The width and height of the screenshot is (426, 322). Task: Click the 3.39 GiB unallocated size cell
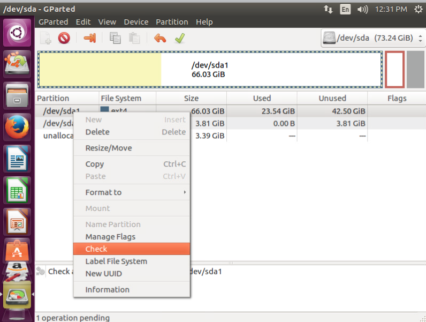pyautogui.click(x=210, y=136)
